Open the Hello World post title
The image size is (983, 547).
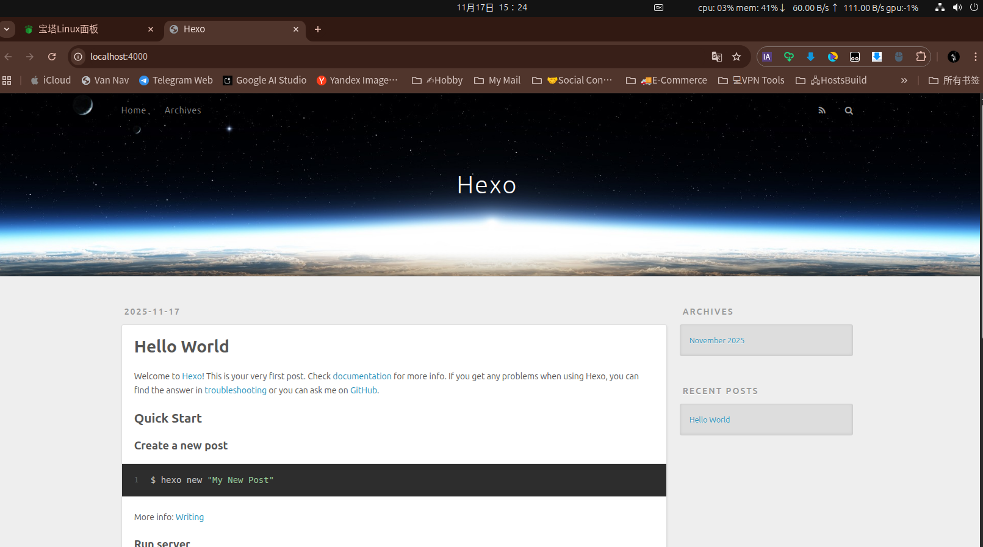tap(181, 346)
